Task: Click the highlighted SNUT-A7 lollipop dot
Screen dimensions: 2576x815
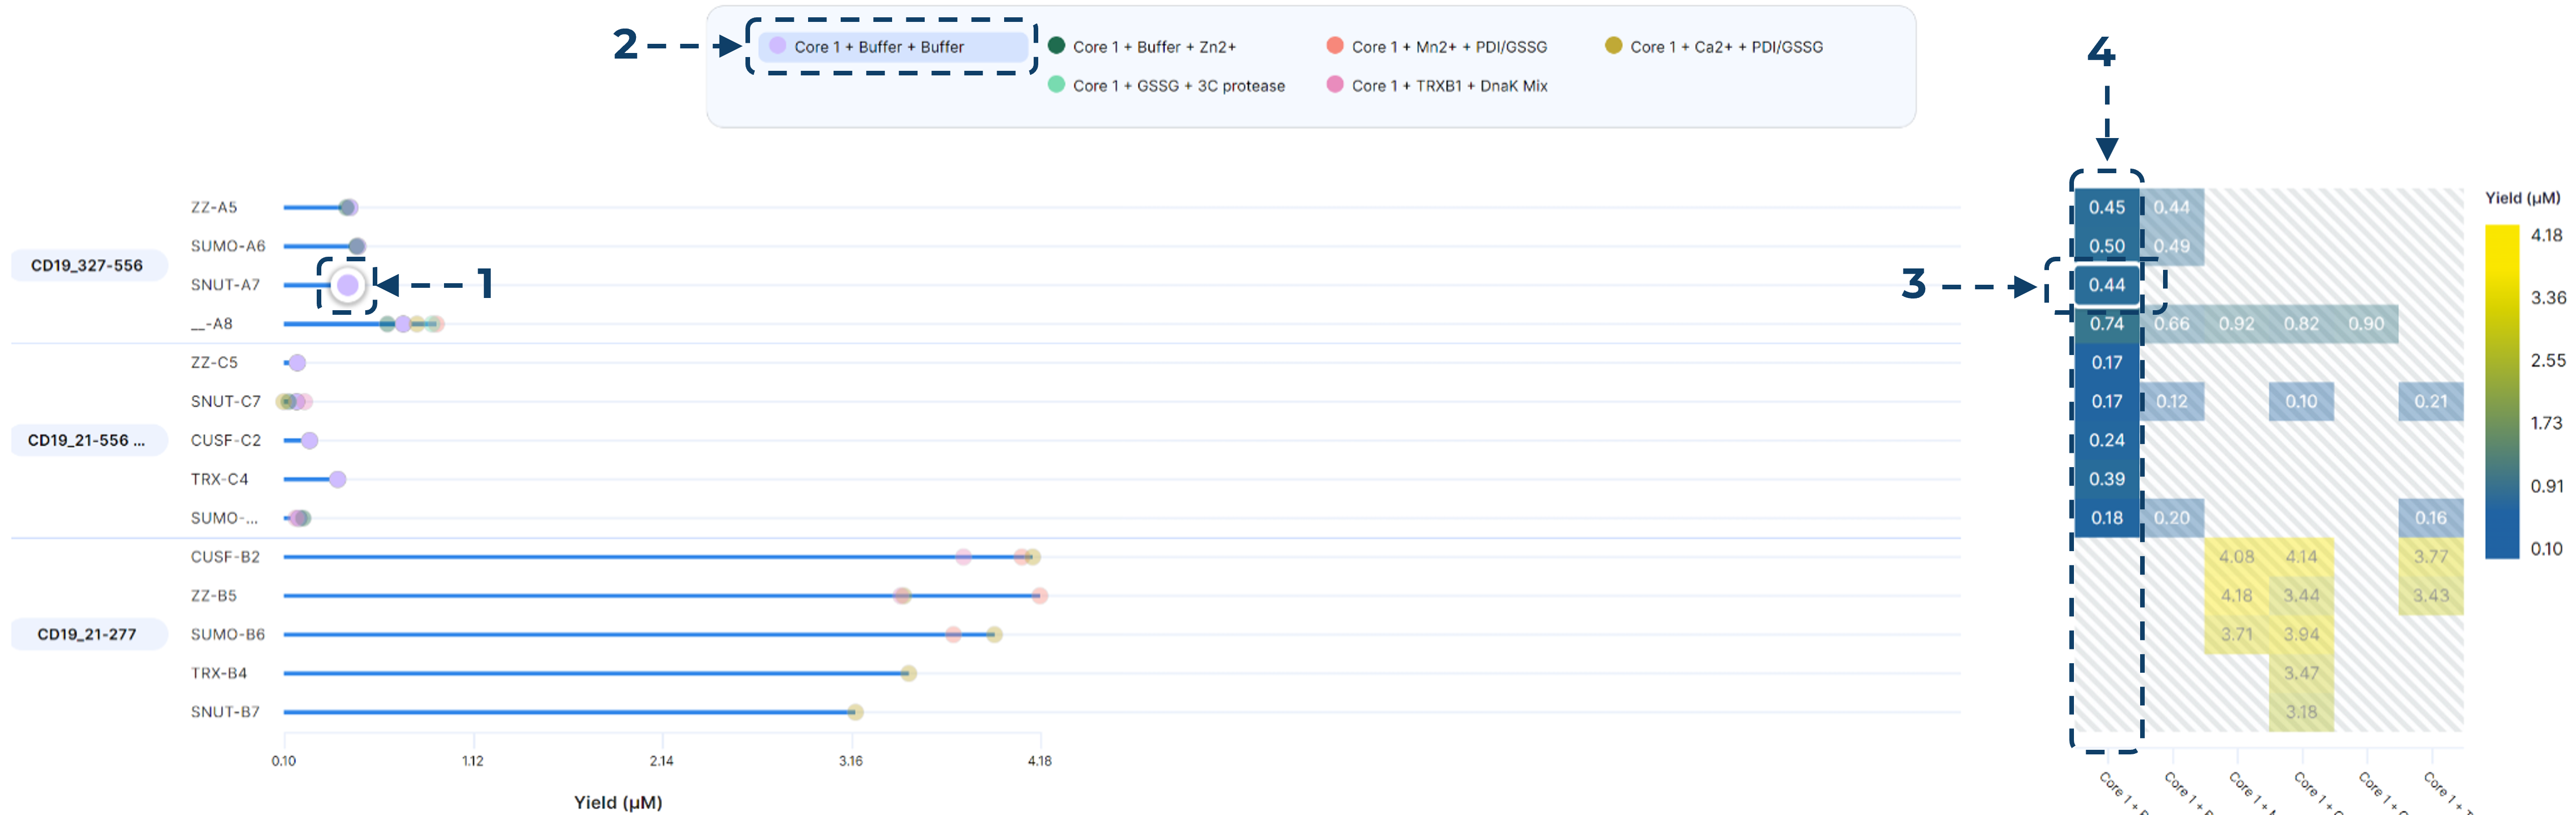Action: tap(347, 285)
